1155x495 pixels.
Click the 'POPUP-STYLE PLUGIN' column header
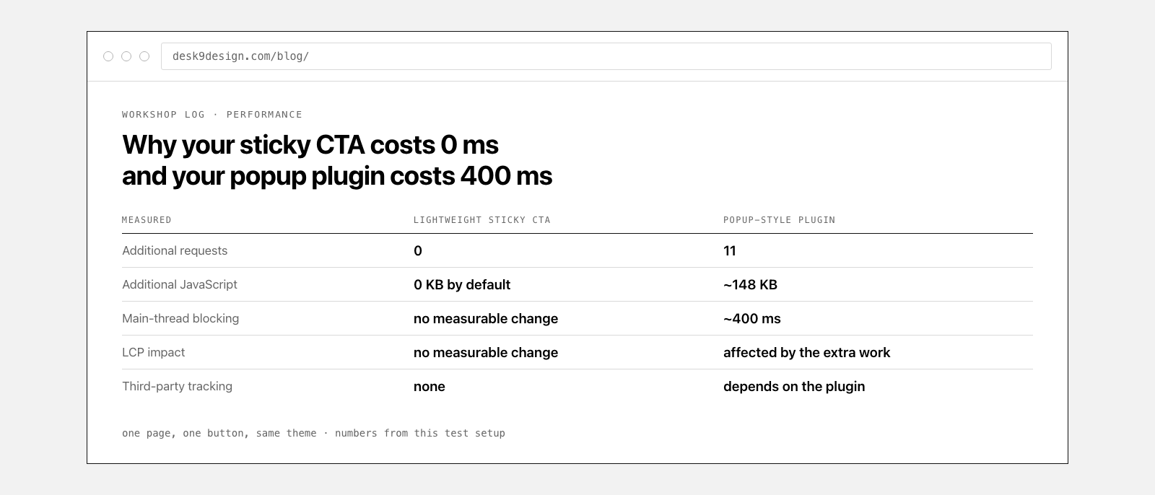[x=779, y=220]
